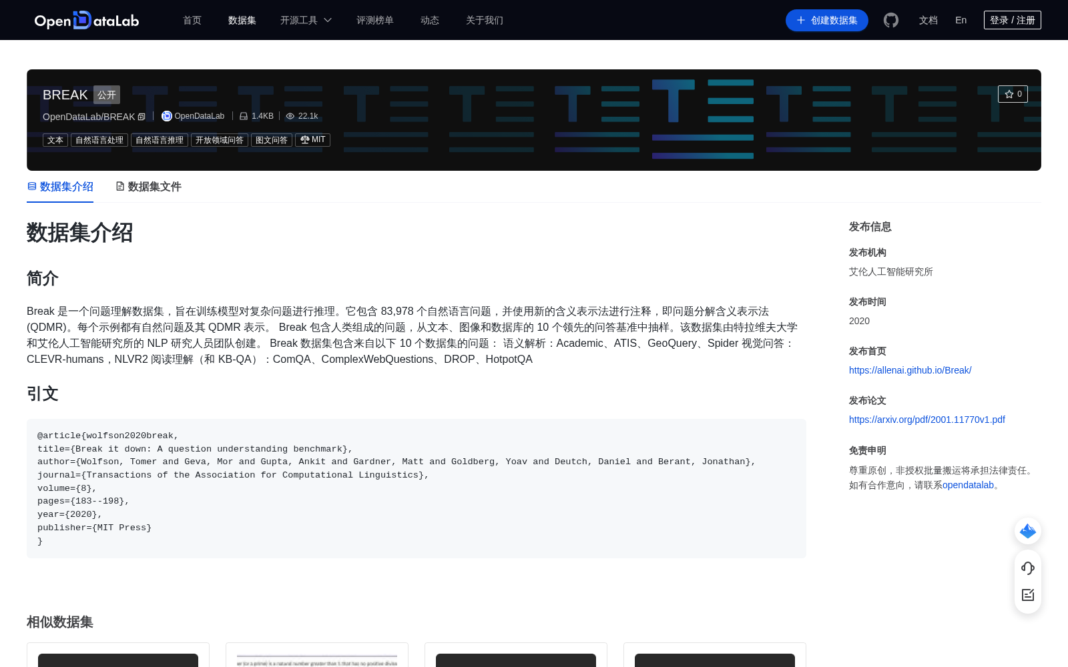Open 评测榜单 navigation item
Viewport: 1068px width, 667px height.
pos(375,20)
